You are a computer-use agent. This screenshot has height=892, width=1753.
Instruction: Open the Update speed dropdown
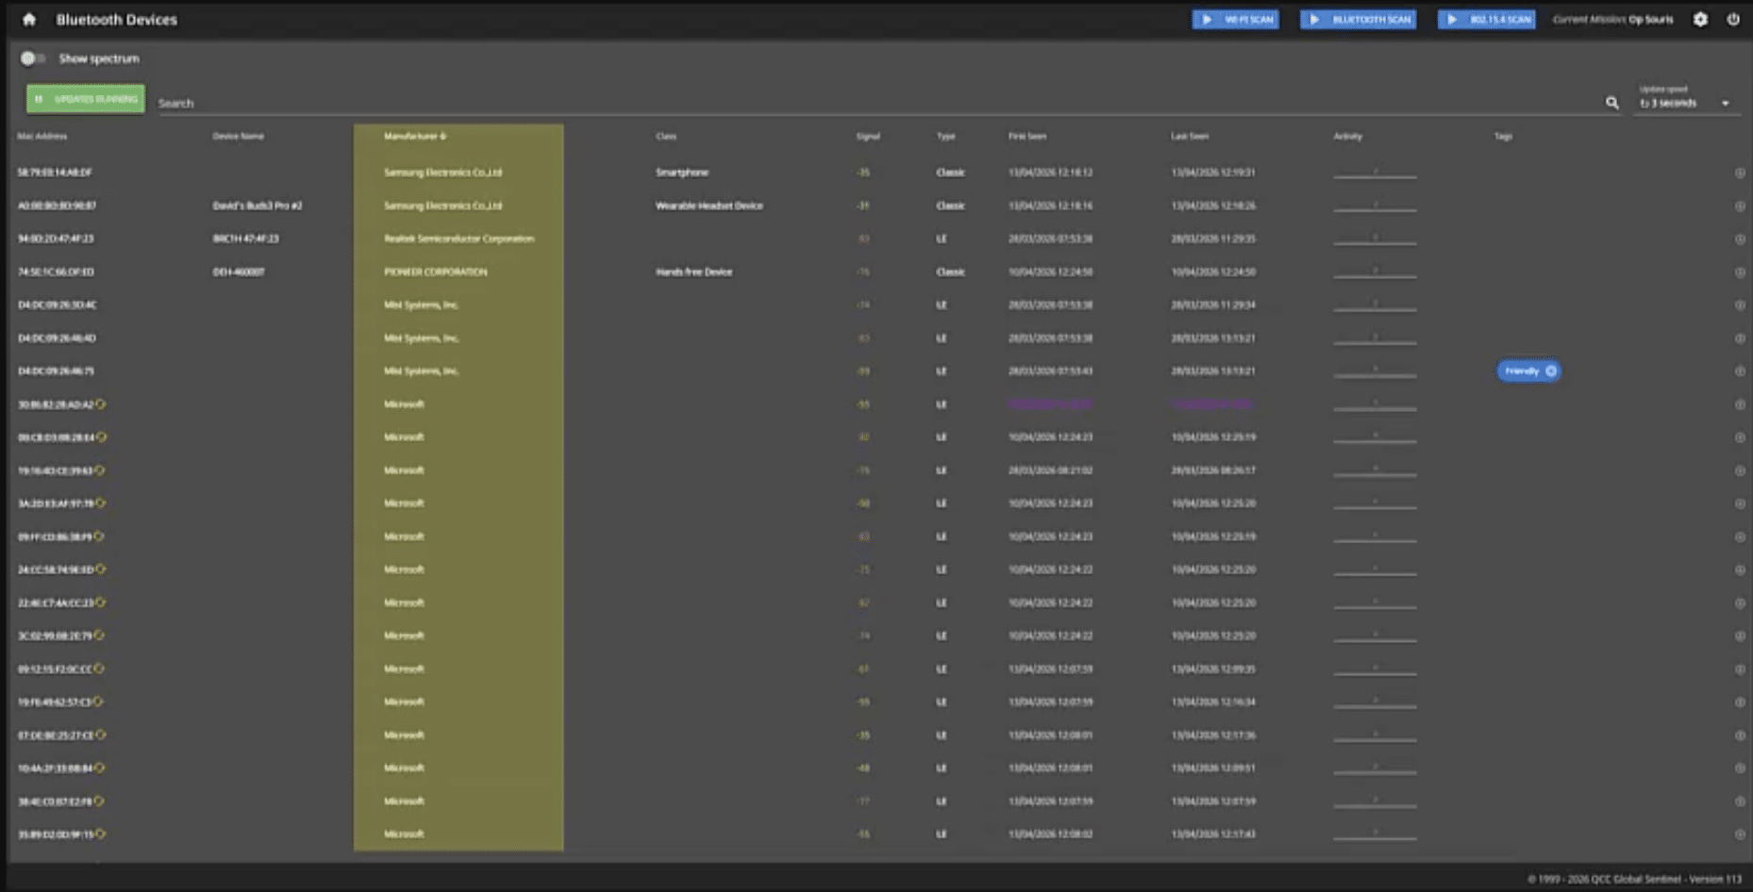tap(1685, 103)
